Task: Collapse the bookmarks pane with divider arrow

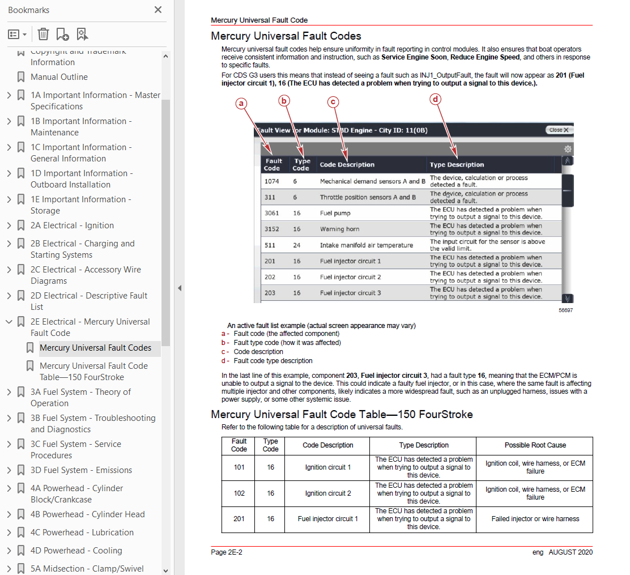Action: (x=180, y=288)
